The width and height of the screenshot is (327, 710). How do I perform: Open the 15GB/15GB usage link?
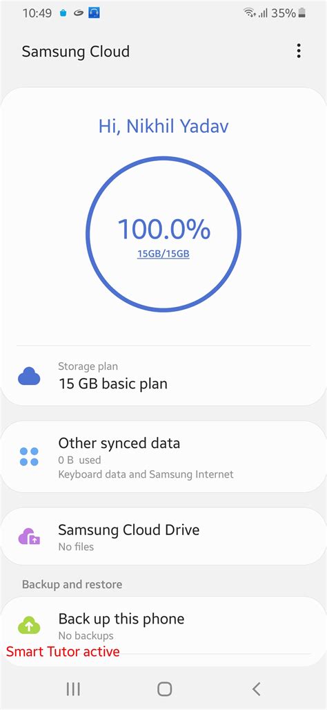click(x=163, y=254)
